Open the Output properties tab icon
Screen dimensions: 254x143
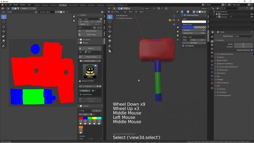click(x=212, y=45)
